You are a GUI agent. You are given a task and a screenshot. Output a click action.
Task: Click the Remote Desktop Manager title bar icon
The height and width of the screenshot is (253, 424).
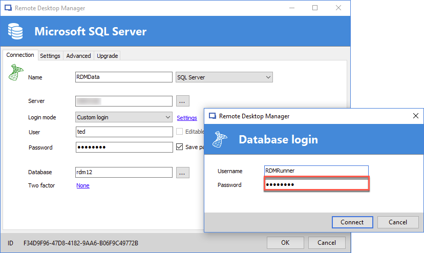8,8
